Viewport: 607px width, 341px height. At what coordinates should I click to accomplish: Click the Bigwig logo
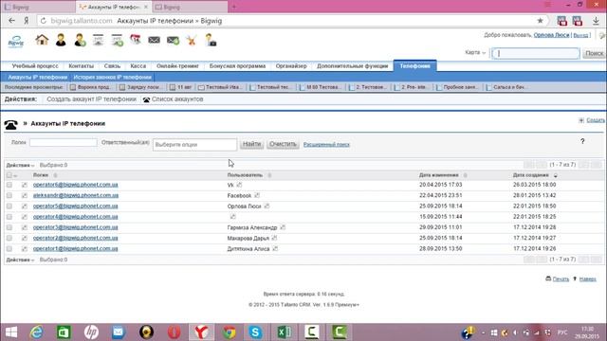point(16,41)
